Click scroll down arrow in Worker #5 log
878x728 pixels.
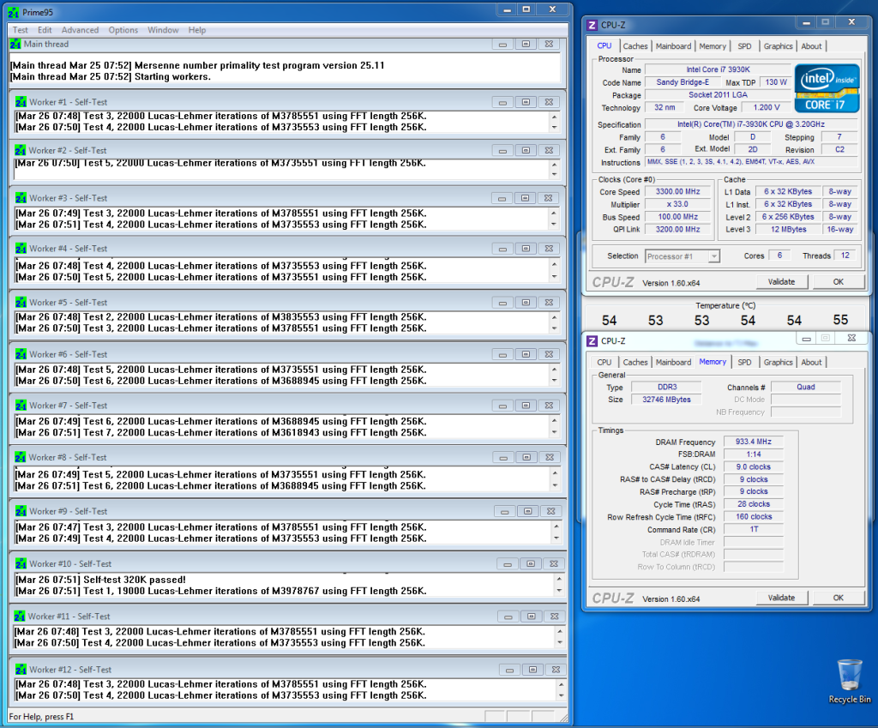554,328
